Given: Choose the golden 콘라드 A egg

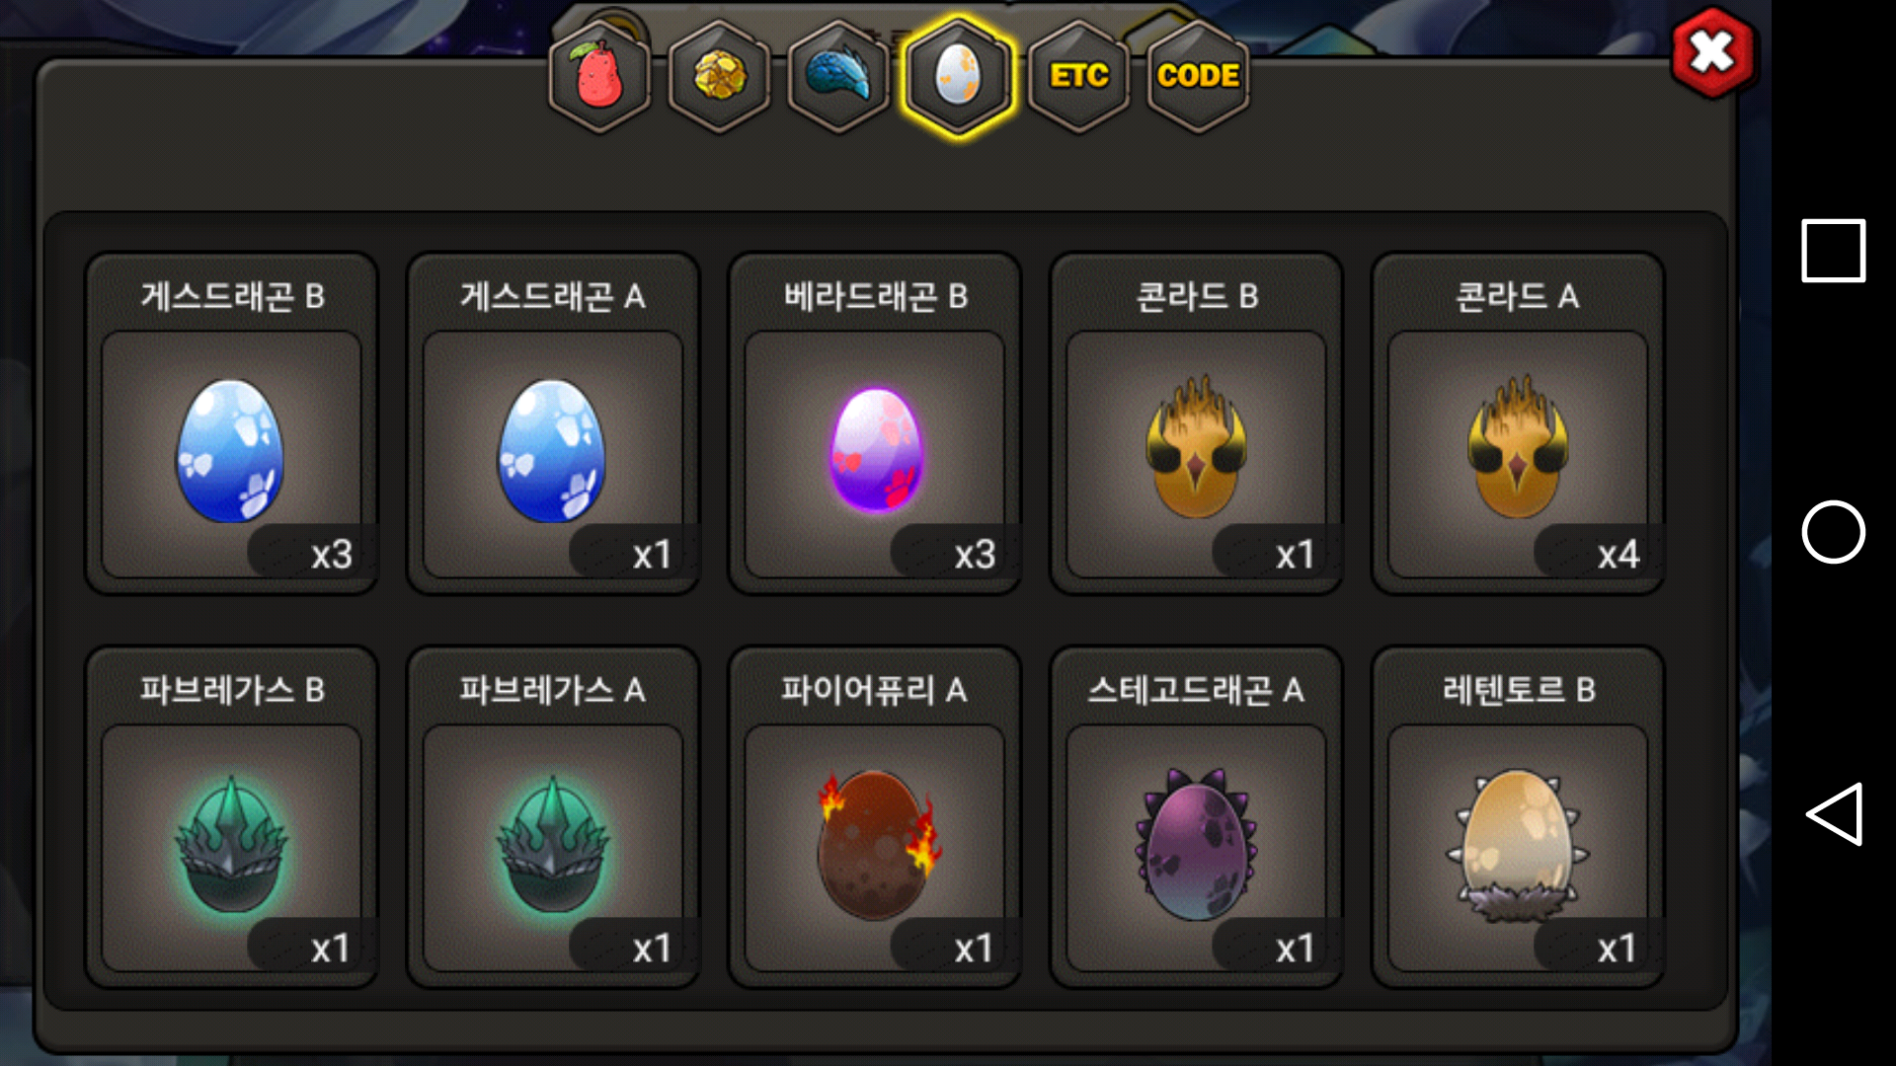Looking at the screenshot, I should pyautogui.click(x=1518, y=424).
